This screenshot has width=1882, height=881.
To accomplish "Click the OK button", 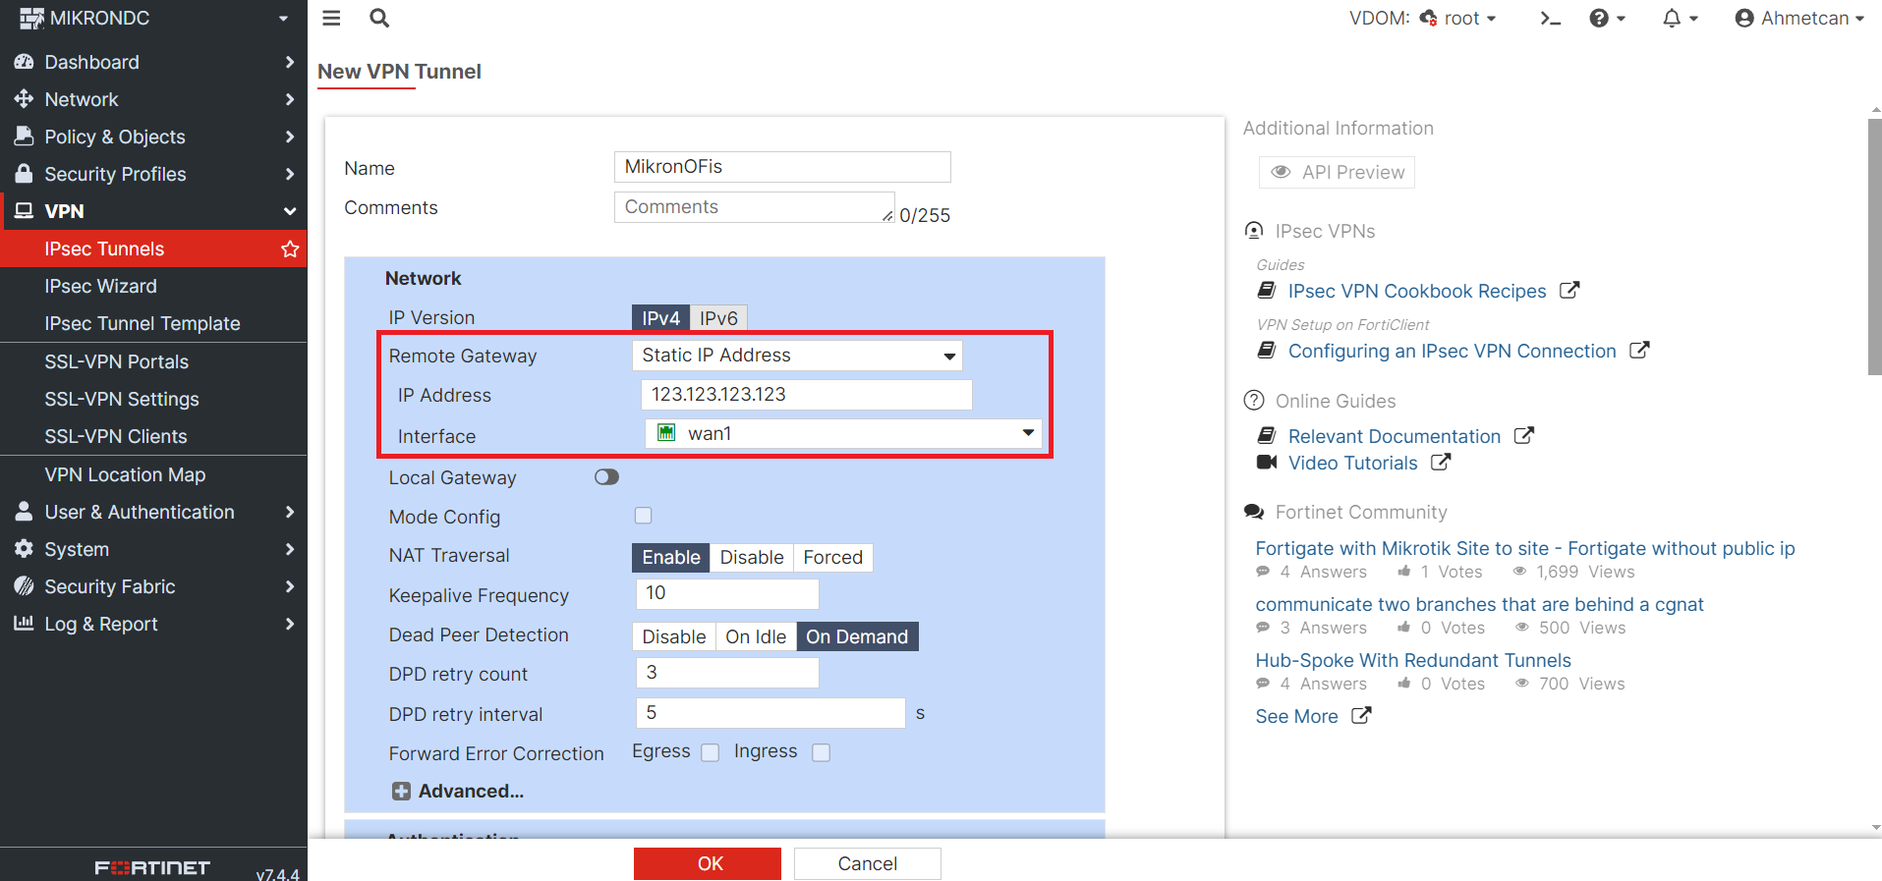I will coord(708,863).
